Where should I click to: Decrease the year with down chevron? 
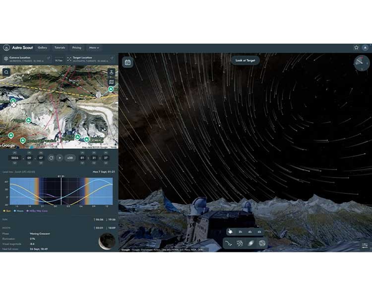pos(15,163)
